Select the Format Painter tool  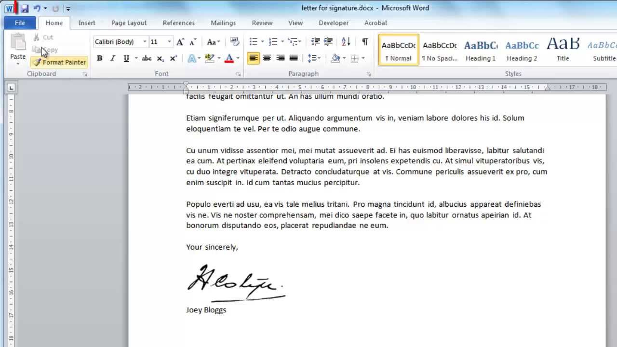(59, 62)
